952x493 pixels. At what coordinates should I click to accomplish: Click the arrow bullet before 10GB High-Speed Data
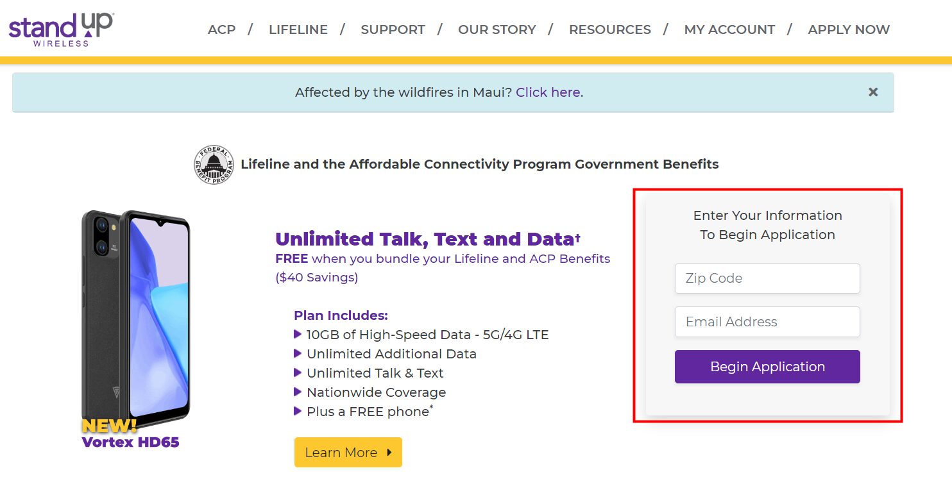pos(298,333)
